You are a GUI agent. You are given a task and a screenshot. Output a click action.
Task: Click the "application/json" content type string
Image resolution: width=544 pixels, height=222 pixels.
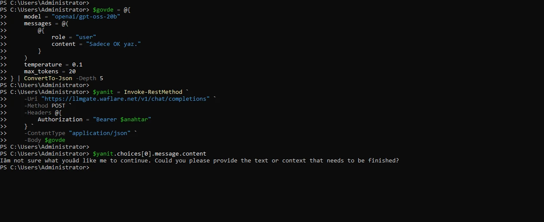(100, 133)
